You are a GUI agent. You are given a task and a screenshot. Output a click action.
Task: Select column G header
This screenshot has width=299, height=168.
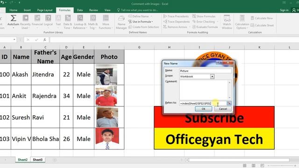(139, 47)
